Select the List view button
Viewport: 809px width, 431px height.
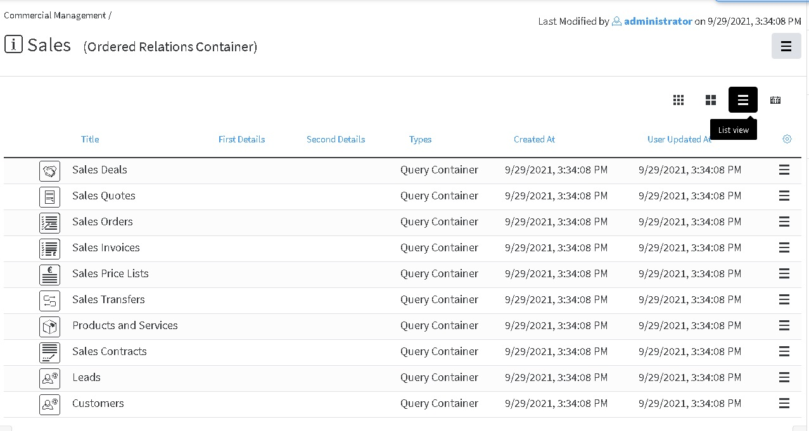[743, 100]
